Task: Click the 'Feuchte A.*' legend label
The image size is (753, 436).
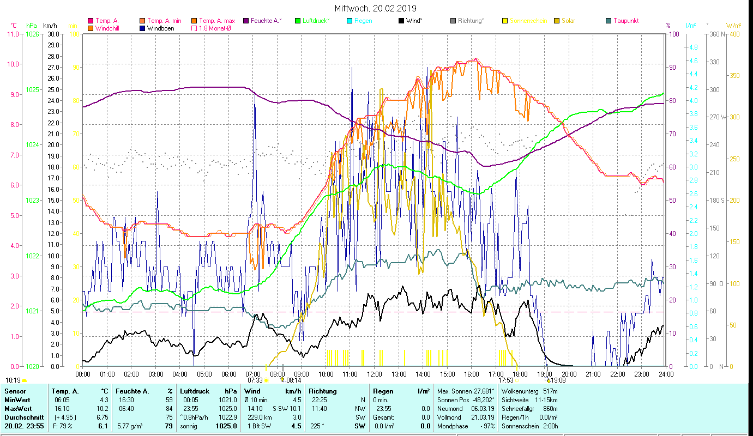Action: click(266, 21)
